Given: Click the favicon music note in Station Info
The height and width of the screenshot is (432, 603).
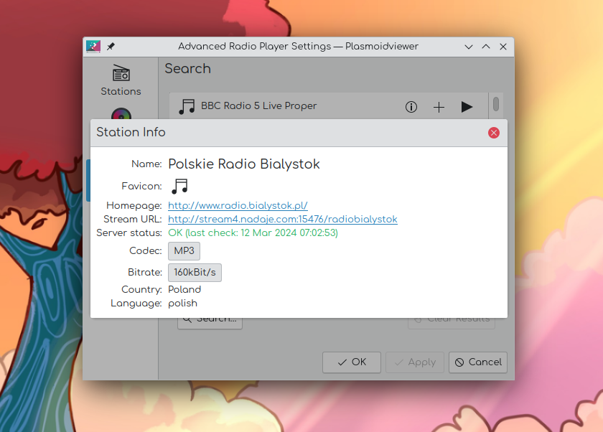Looking at the screenshot, I should pyautogui.click(x=179, y=186).
